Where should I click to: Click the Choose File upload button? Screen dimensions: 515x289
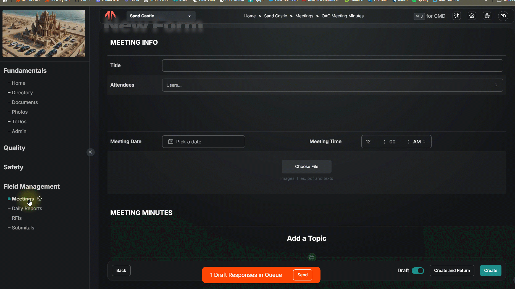pyautogui.click(x=306, y=167)
